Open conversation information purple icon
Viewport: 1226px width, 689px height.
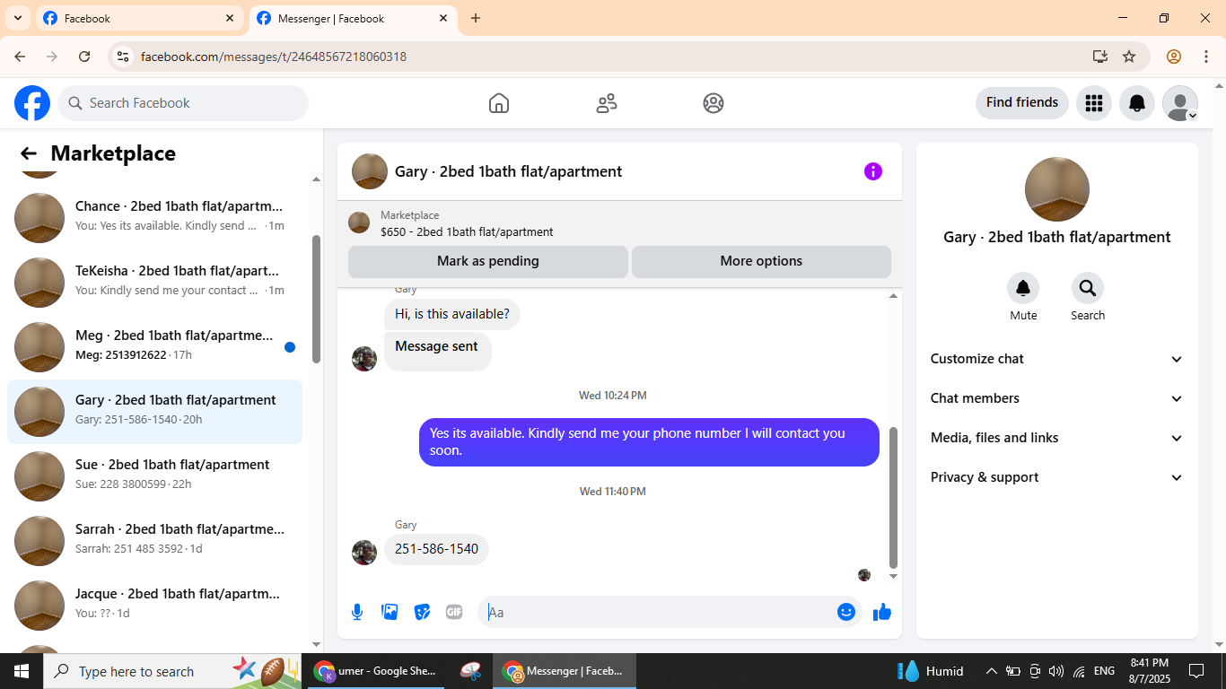[x=873, y=171]
